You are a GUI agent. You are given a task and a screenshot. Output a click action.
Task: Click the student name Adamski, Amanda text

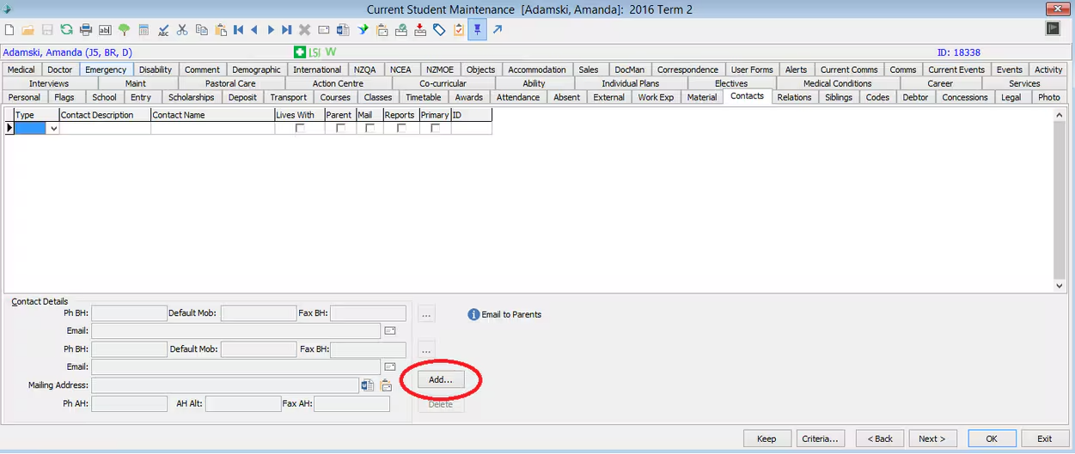pyautogui.click(x=67, y=52)
